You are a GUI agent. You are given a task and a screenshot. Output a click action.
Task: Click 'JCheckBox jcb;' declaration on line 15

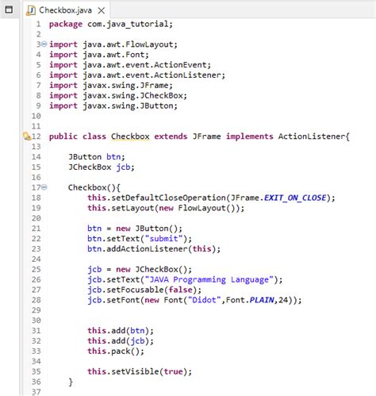(102, 167)
